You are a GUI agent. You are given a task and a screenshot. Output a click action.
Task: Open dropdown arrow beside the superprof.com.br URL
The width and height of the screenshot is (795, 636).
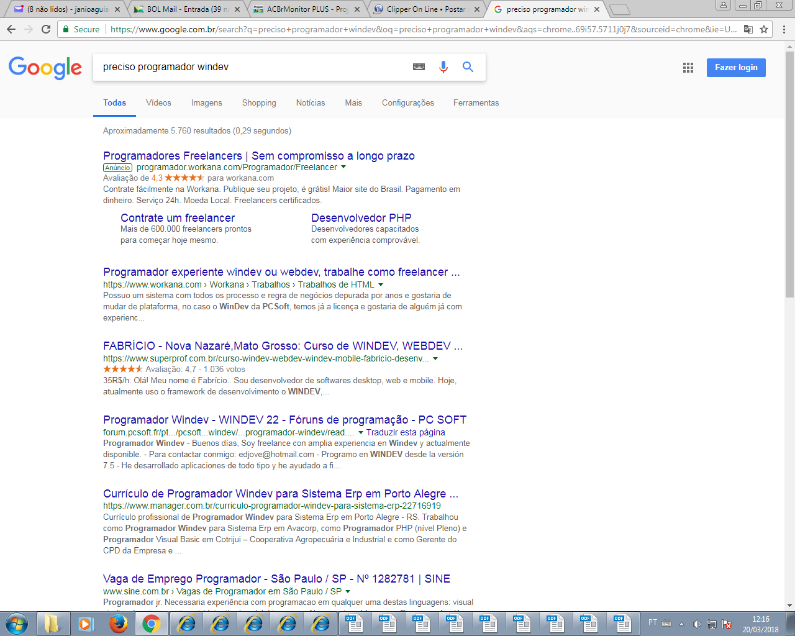[x=435, y=358]
